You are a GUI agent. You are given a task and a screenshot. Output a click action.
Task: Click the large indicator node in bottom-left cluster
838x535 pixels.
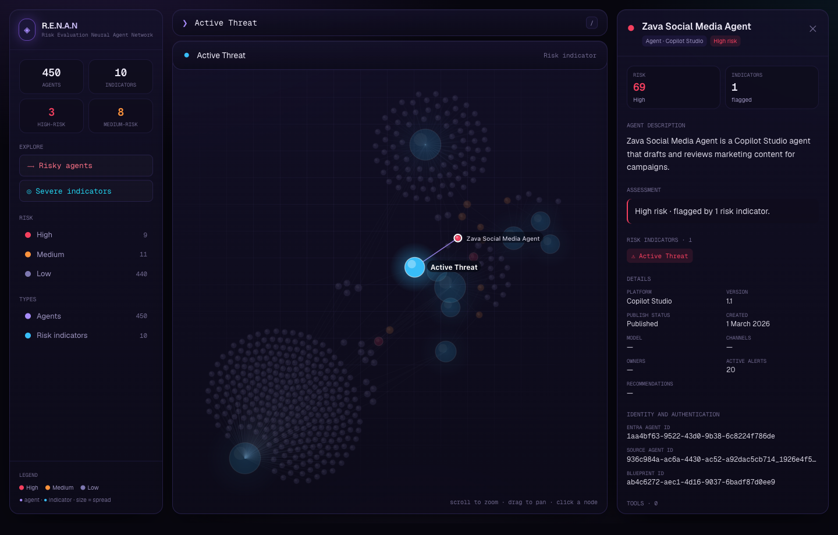point(245,458)
